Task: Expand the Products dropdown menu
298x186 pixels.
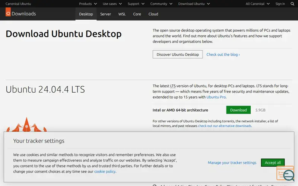Action: coord(88,4)
